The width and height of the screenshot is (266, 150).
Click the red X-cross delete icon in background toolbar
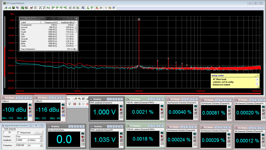[x=75, y=104]
